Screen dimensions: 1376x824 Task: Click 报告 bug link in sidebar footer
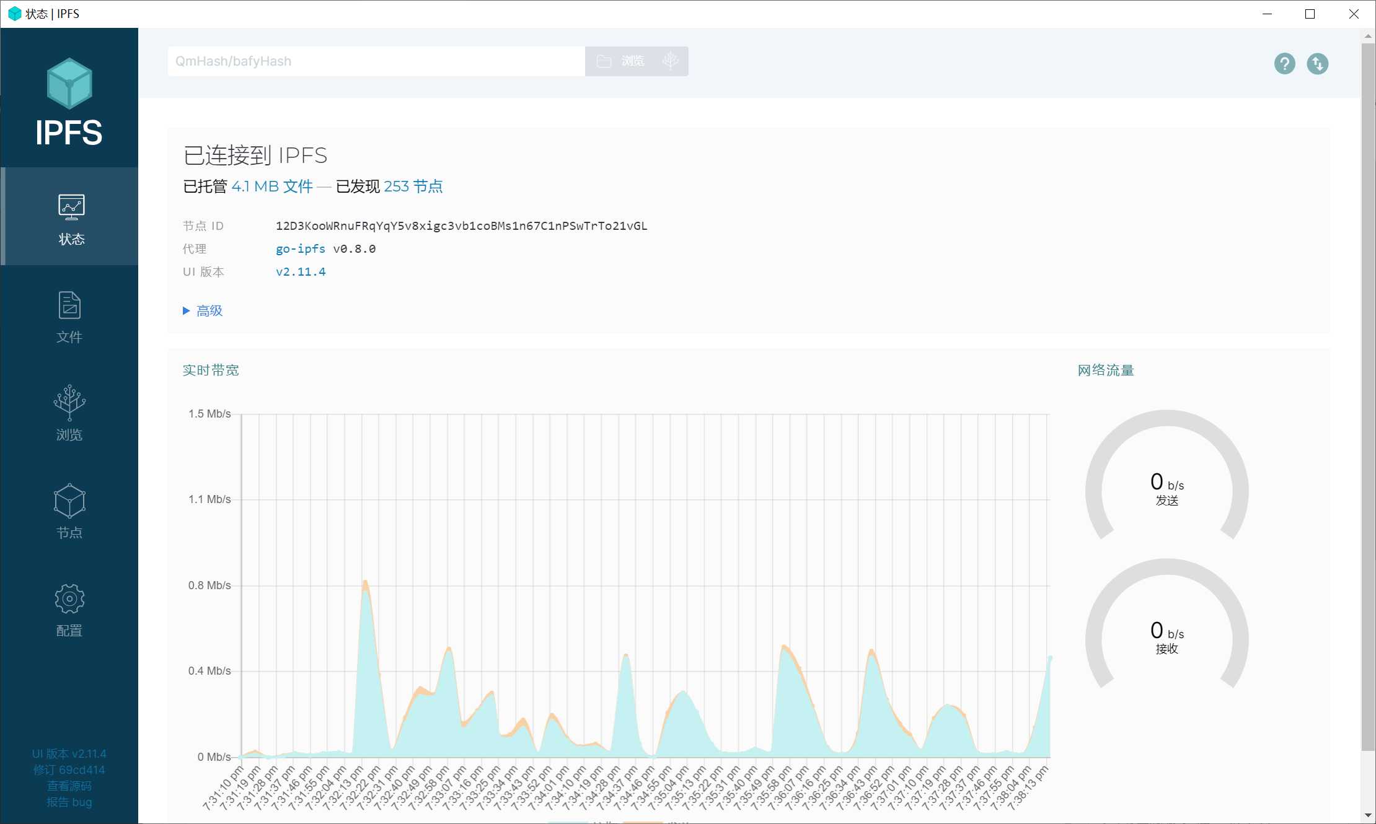pyautogui.click(x=69, y=802)
